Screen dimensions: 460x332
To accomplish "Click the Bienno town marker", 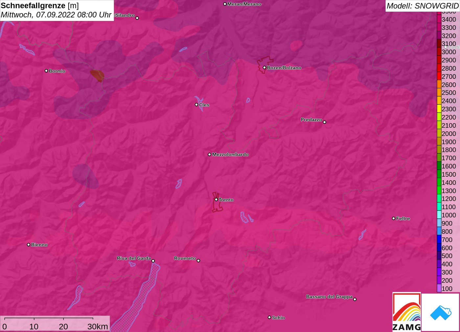I will (x=29, y=245).
